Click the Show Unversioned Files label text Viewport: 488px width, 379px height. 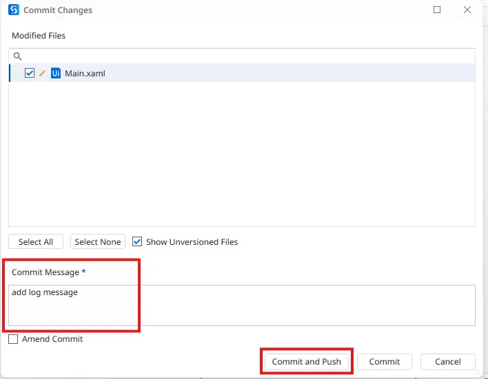click(x=192, y=241)
